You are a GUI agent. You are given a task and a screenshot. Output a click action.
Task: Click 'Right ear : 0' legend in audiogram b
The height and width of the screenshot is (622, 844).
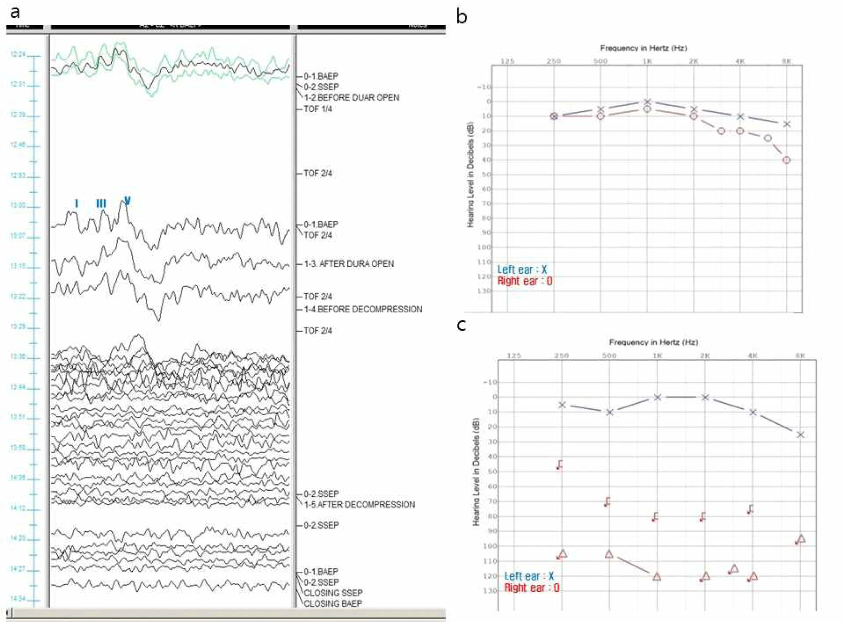tap(525, 281)
